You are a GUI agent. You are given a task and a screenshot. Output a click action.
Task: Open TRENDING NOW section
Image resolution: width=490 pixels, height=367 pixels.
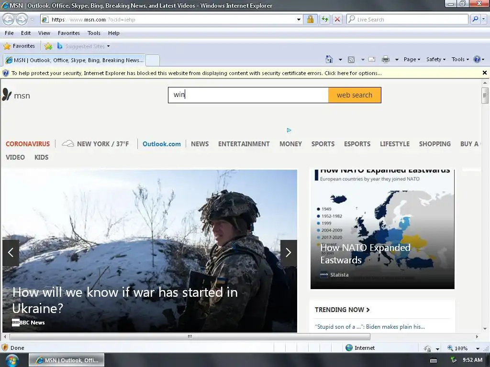click(x=342, y=310)
